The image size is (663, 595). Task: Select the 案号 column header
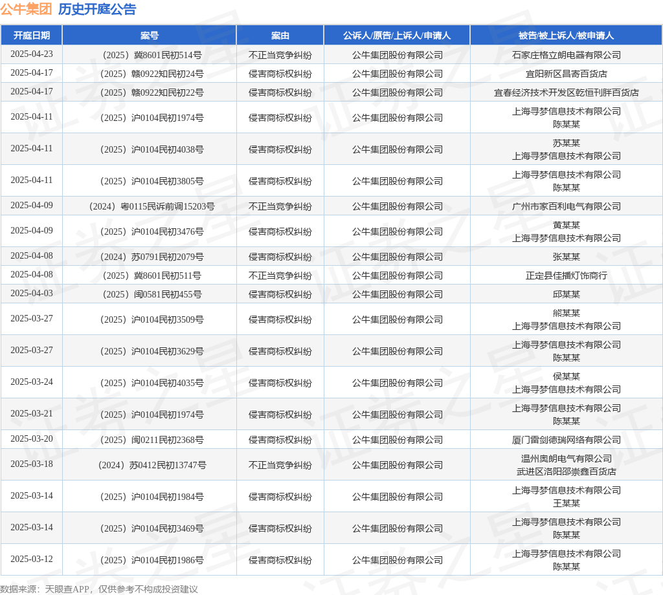tap(150, 36)
